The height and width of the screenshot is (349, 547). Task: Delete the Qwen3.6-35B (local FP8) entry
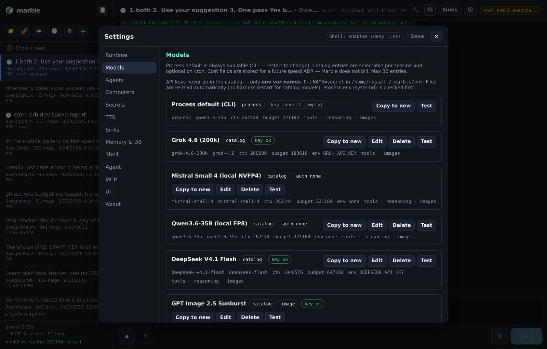401,225
